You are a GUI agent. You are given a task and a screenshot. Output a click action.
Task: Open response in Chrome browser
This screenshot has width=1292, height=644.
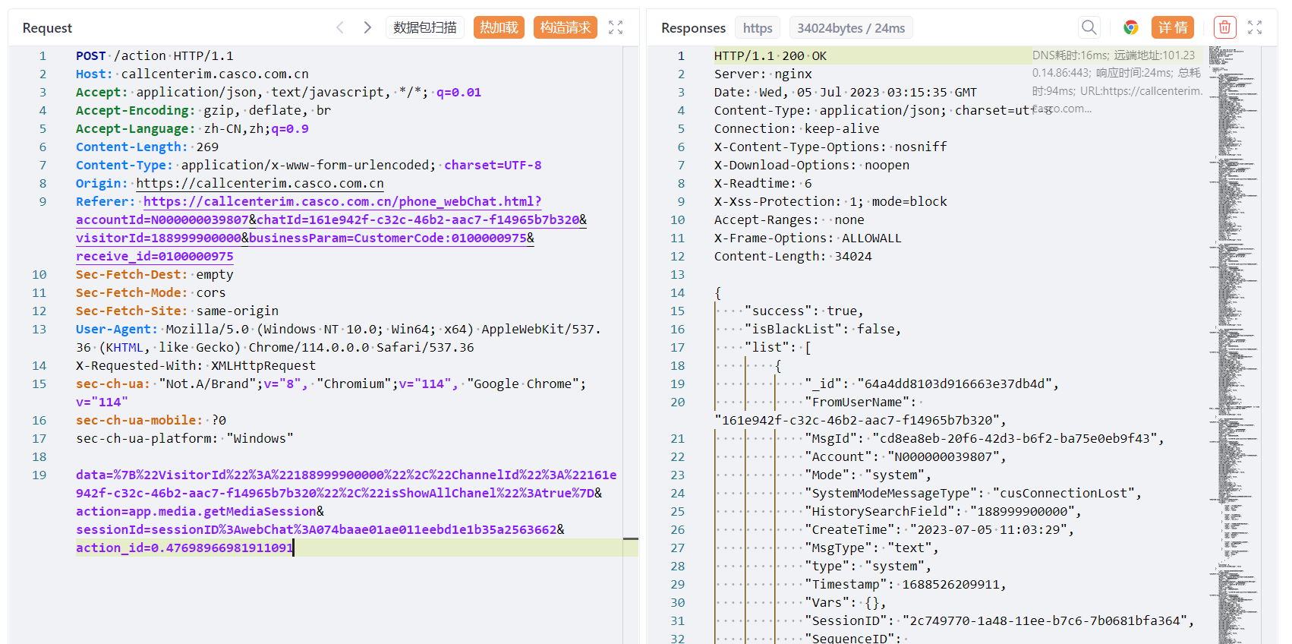point(1131,27)
